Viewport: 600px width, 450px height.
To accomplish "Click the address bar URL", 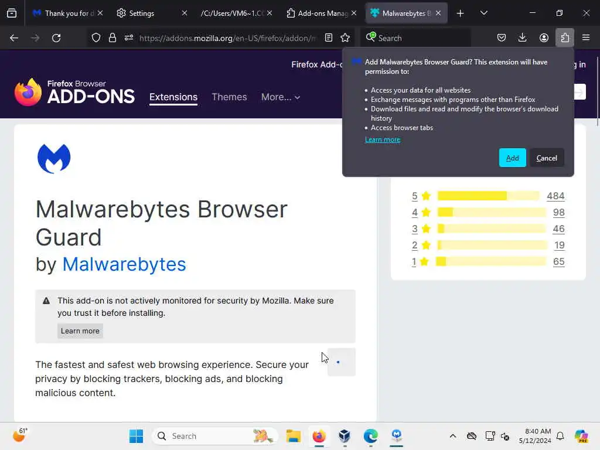I will (x=228, y=38).
